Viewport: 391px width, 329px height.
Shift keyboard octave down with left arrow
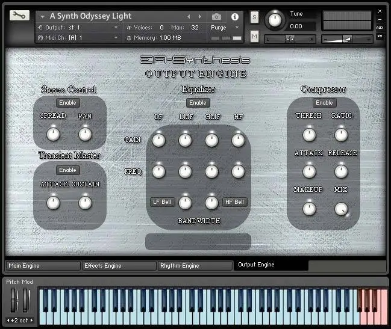click(8, 321)
